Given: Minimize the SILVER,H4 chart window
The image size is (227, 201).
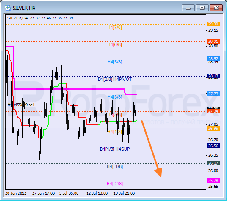Looking at the screenshot, I should tap(188, 8).
